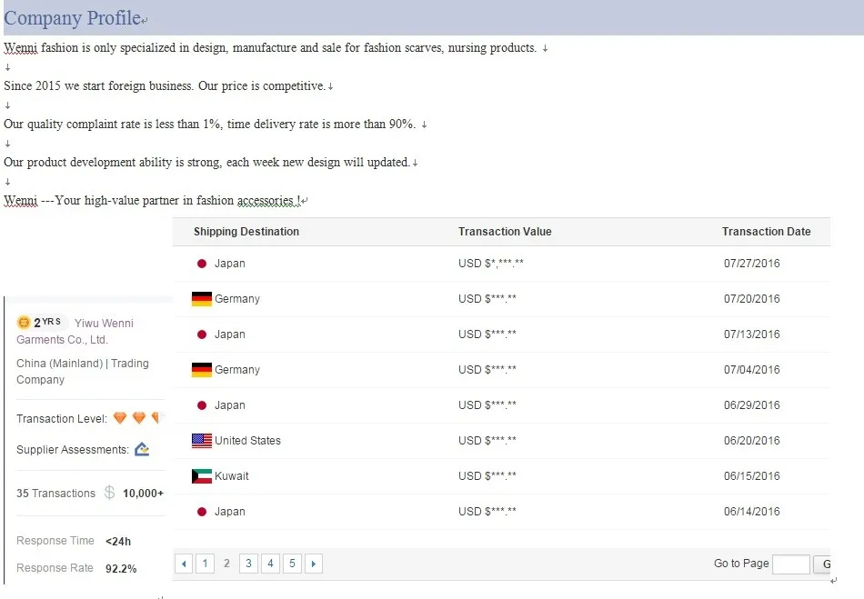The width and height of the screenshot is (864, 599).
Task: Click the first Transaction Level diamond icon
Action: point(120,418)
